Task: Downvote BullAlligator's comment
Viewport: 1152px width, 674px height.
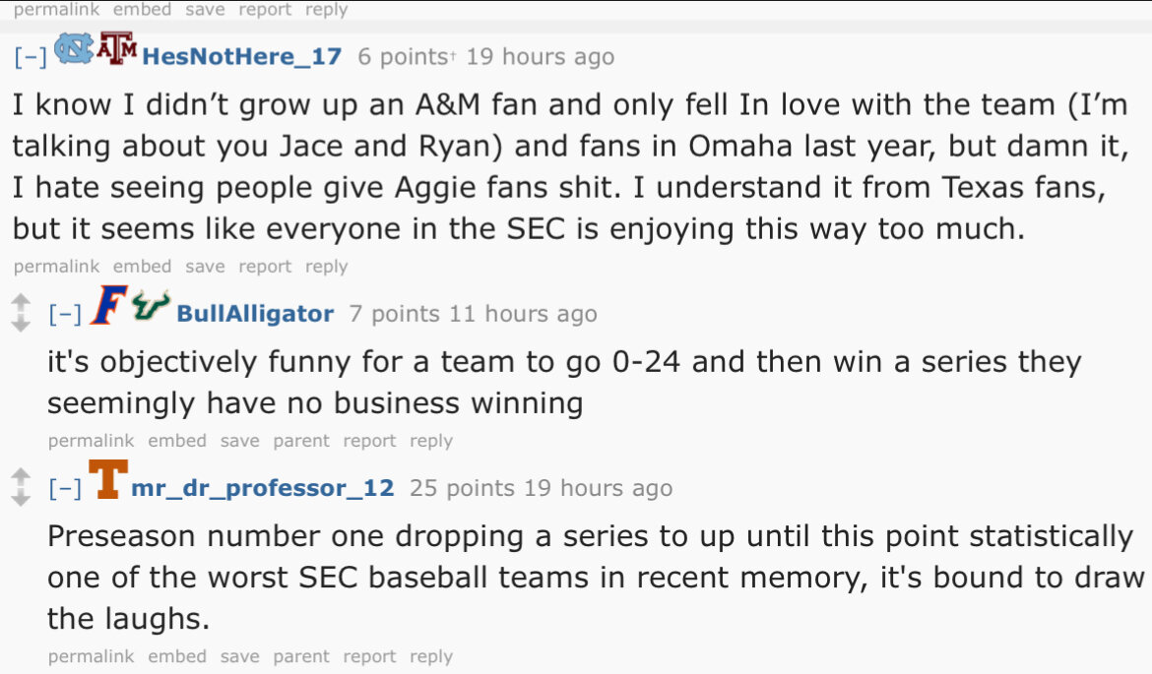Action: [21, 323]
